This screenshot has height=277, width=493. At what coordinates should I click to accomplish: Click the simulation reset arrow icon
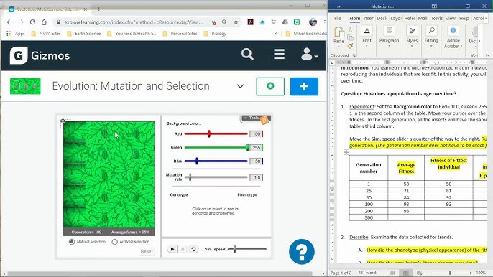click(x=193, y=249)
